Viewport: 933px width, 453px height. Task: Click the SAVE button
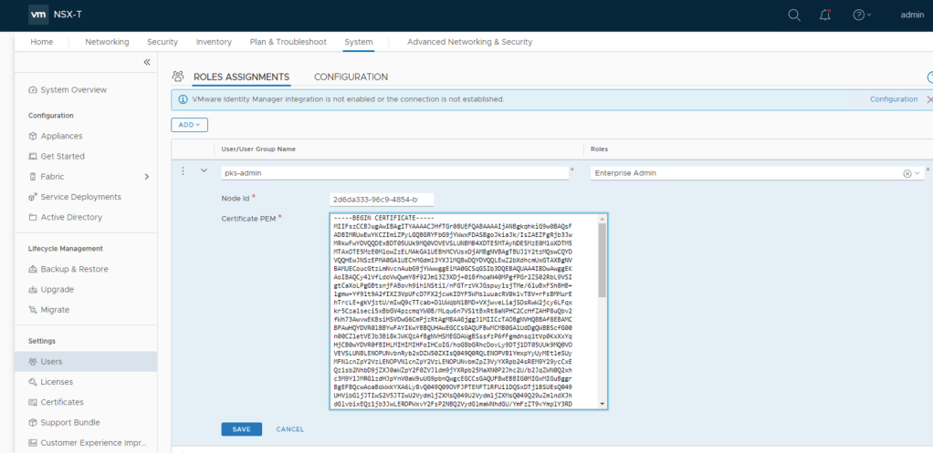[241, 428]
